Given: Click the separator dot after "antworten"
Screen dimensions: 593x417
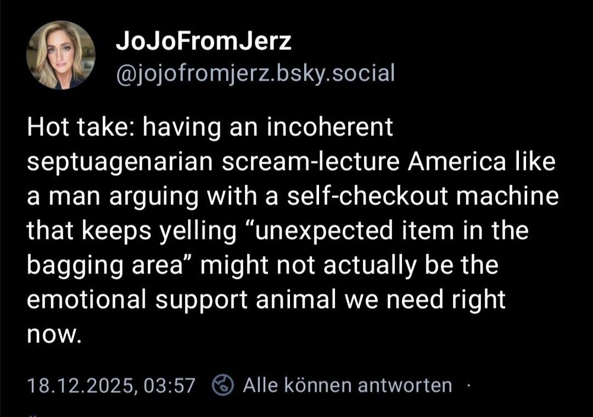Looking at the screenshot, I should (x=468, y=386).
